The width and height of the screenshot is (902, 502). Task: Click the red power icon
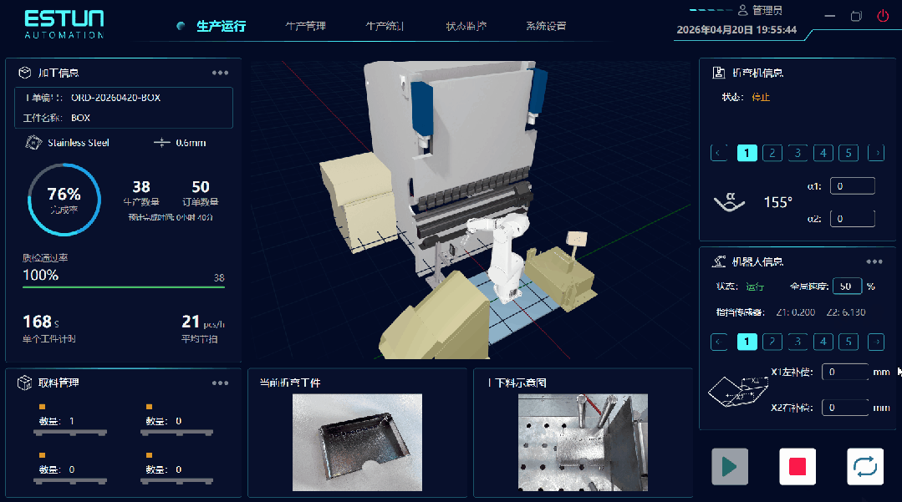pos(883,16)
